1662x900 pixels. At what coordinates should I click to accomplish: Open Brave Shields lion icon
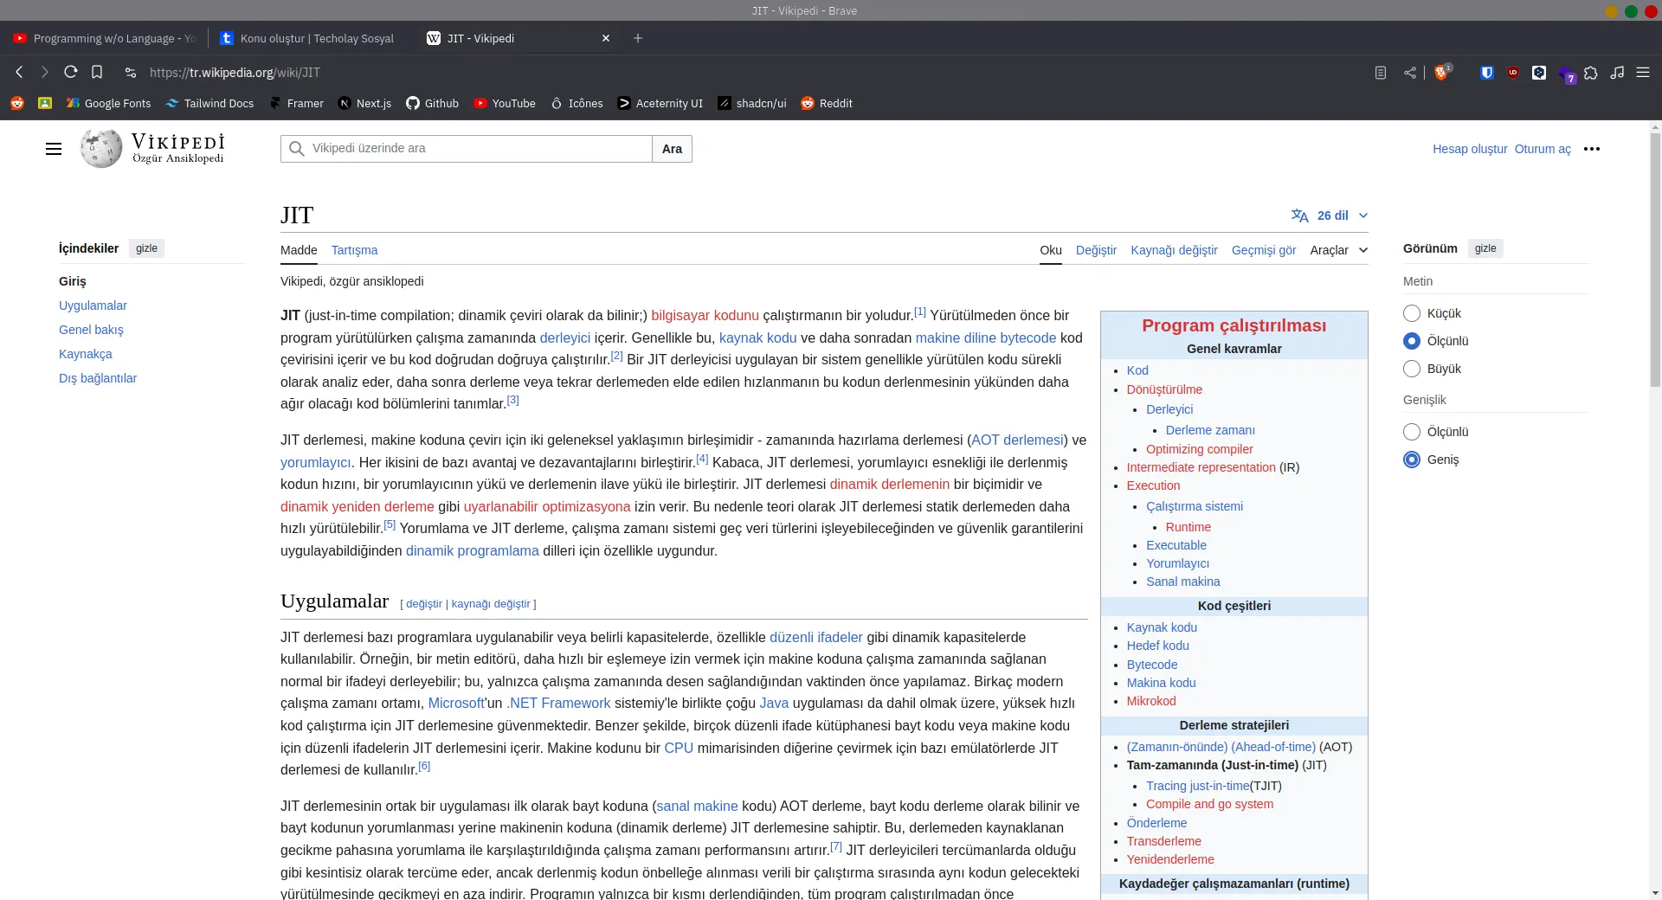pos(1442,73)
